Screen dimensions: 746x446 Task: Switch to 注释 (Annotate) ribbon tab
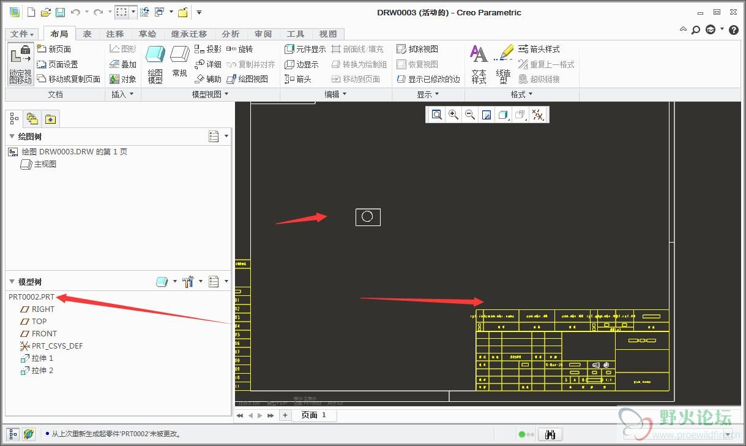coord(115,34)
